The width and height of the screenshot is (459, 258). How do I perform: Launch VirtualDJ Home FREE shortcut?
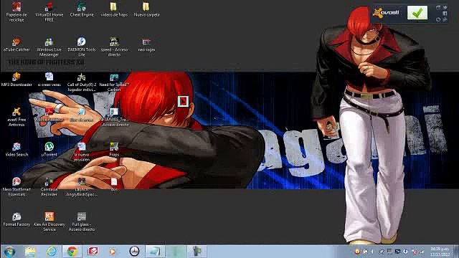point(49,11)
